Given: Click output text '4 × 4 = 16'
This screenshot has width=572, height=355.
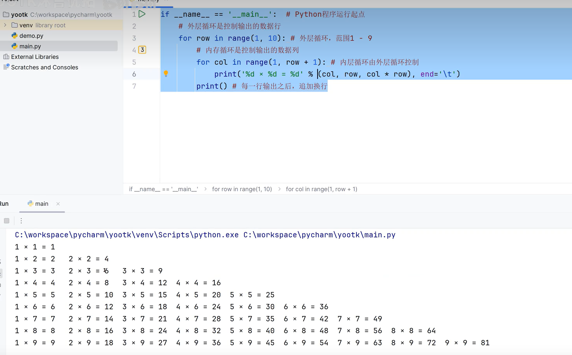Looking at the screenshot, I should click(x=198, y=283).
